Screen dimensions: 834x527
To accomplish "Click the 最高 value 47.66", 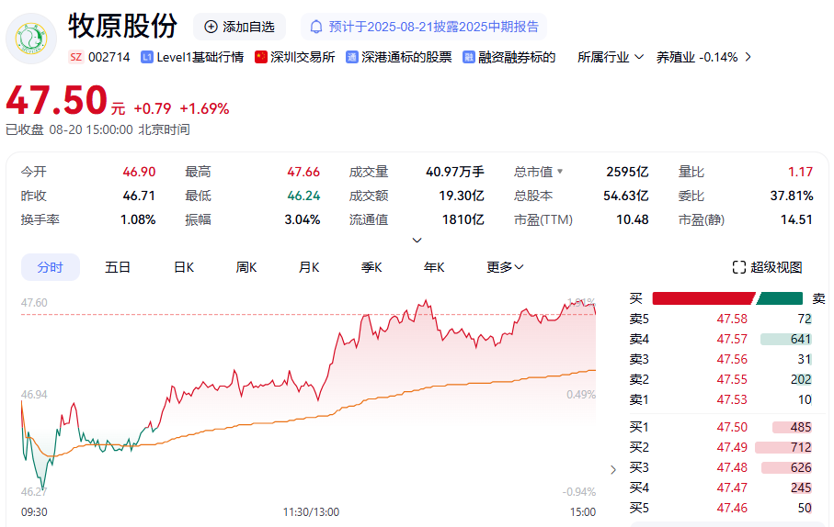I will (x=303, y=172).
